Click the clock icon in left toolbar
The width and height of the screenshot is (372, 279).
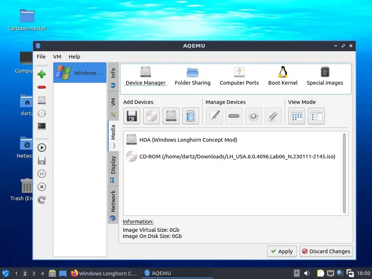pyautogui.click(x=42, y=113)
